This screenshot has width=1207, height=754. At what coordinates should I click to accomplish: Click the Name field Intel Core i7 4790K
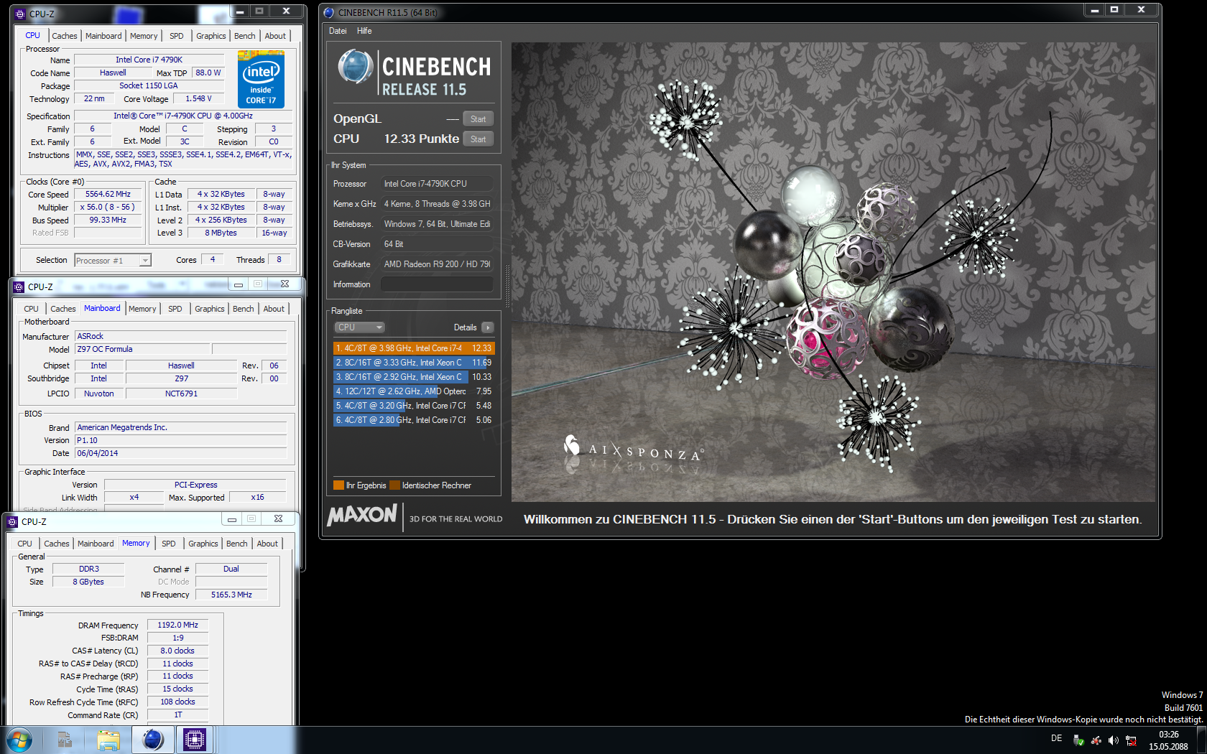(149, 60)
